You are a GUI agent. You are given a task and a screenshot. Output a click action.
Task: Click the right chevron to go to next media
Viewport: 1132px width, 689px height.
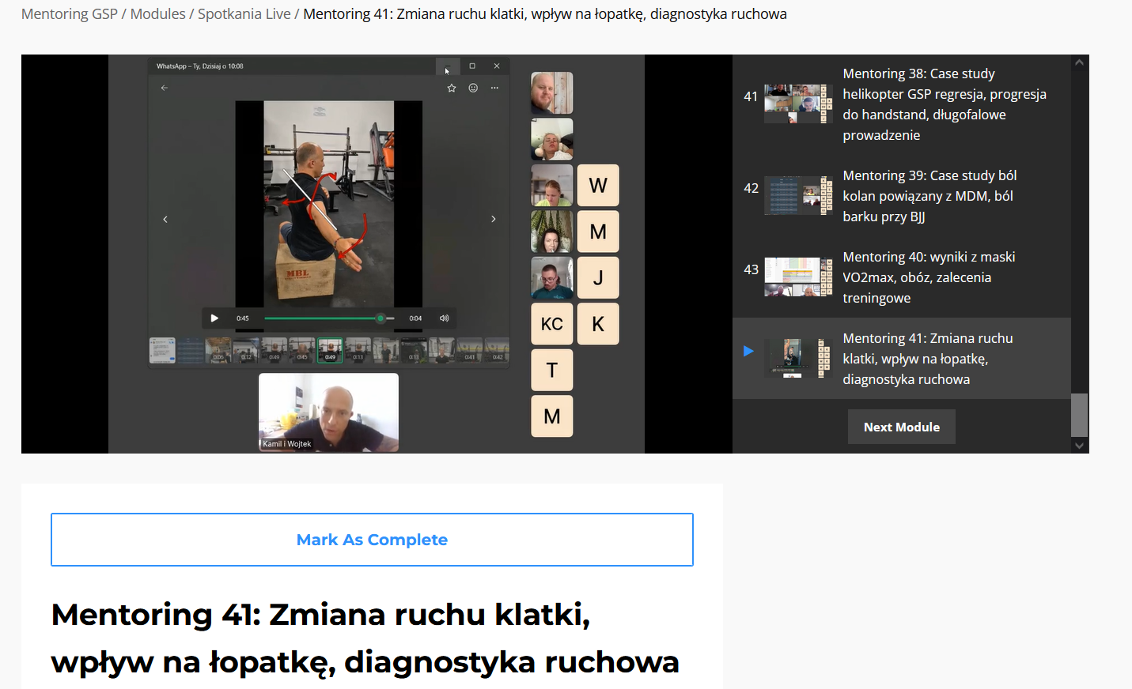[x=494, y=219]
